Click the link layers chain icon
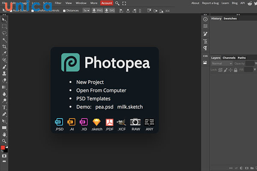 point(231,168)
